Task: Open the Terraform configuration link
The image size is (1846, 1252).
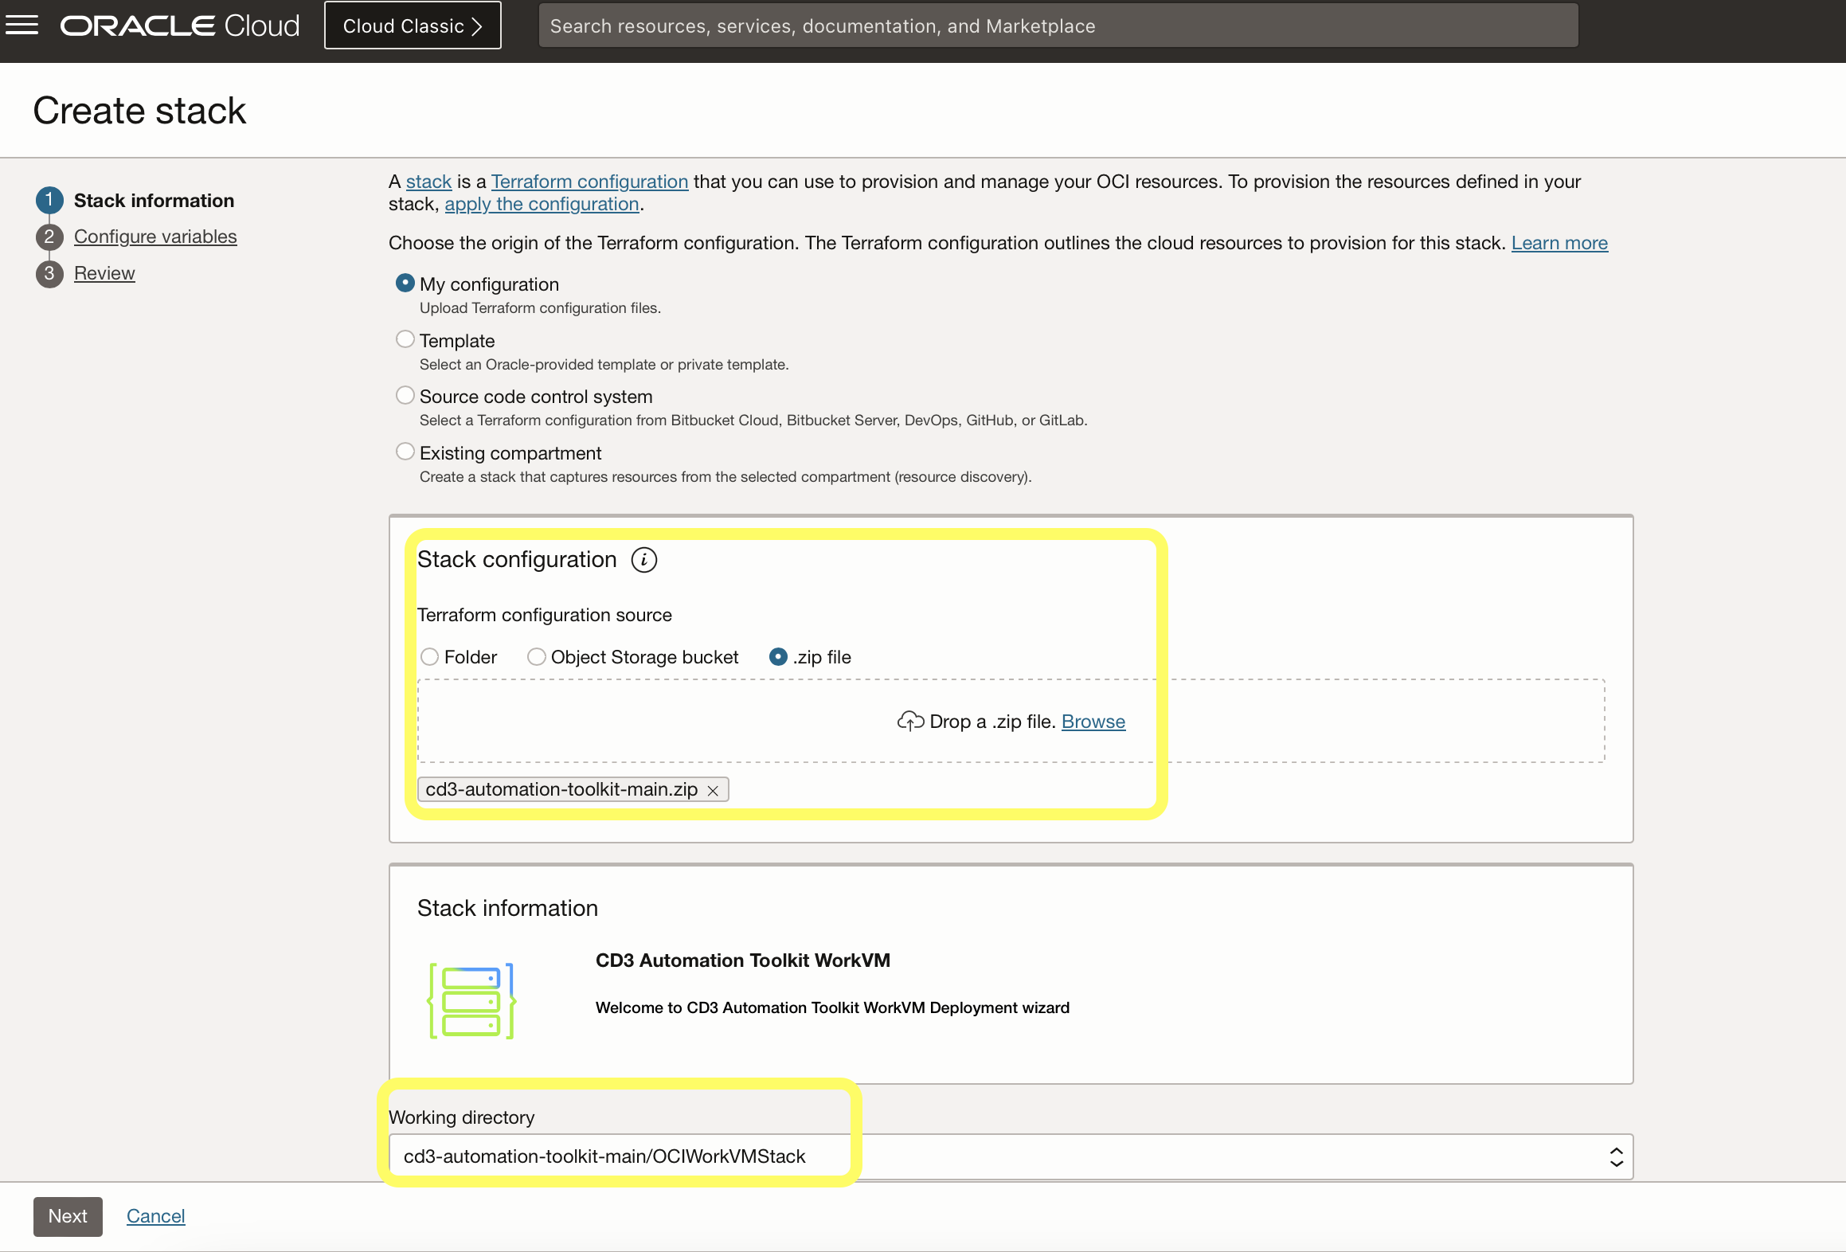Action: pos(589,182)
